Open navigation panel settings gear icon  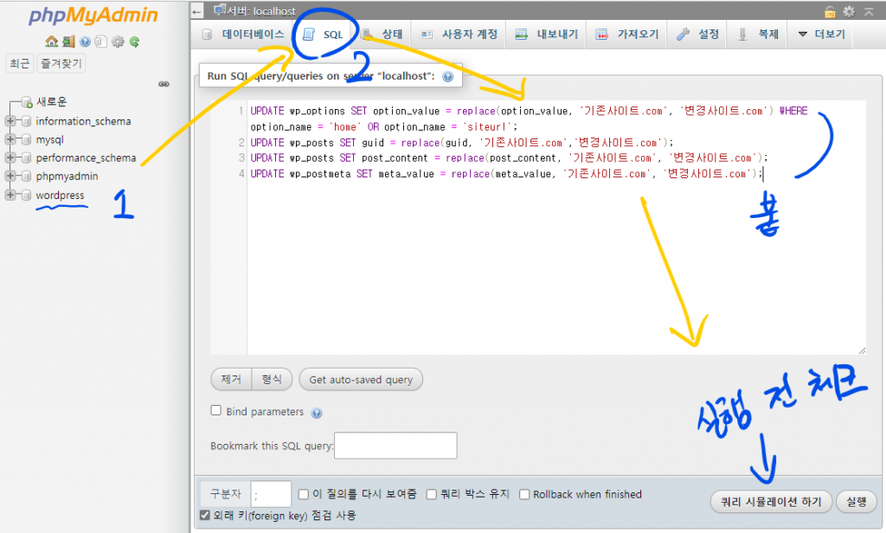(x=118, y=42)
